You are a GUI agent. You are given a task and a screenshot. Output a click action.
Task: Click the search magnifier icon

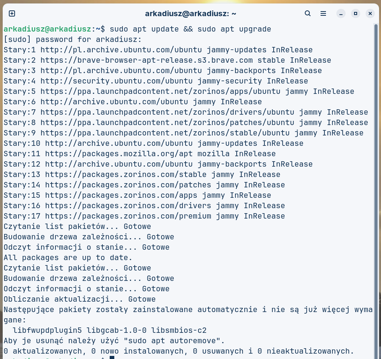pyautogui.click(x=307, y=13)
